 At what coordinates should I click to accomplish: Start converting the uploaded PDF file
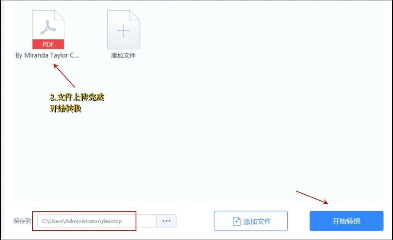pos(346,220)
